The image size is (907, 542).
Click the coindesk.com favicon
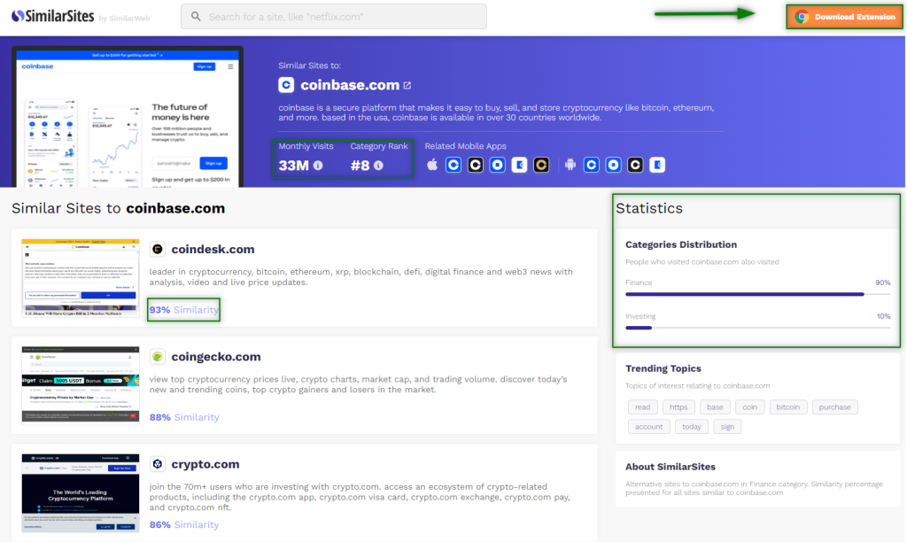click(158, 250)
